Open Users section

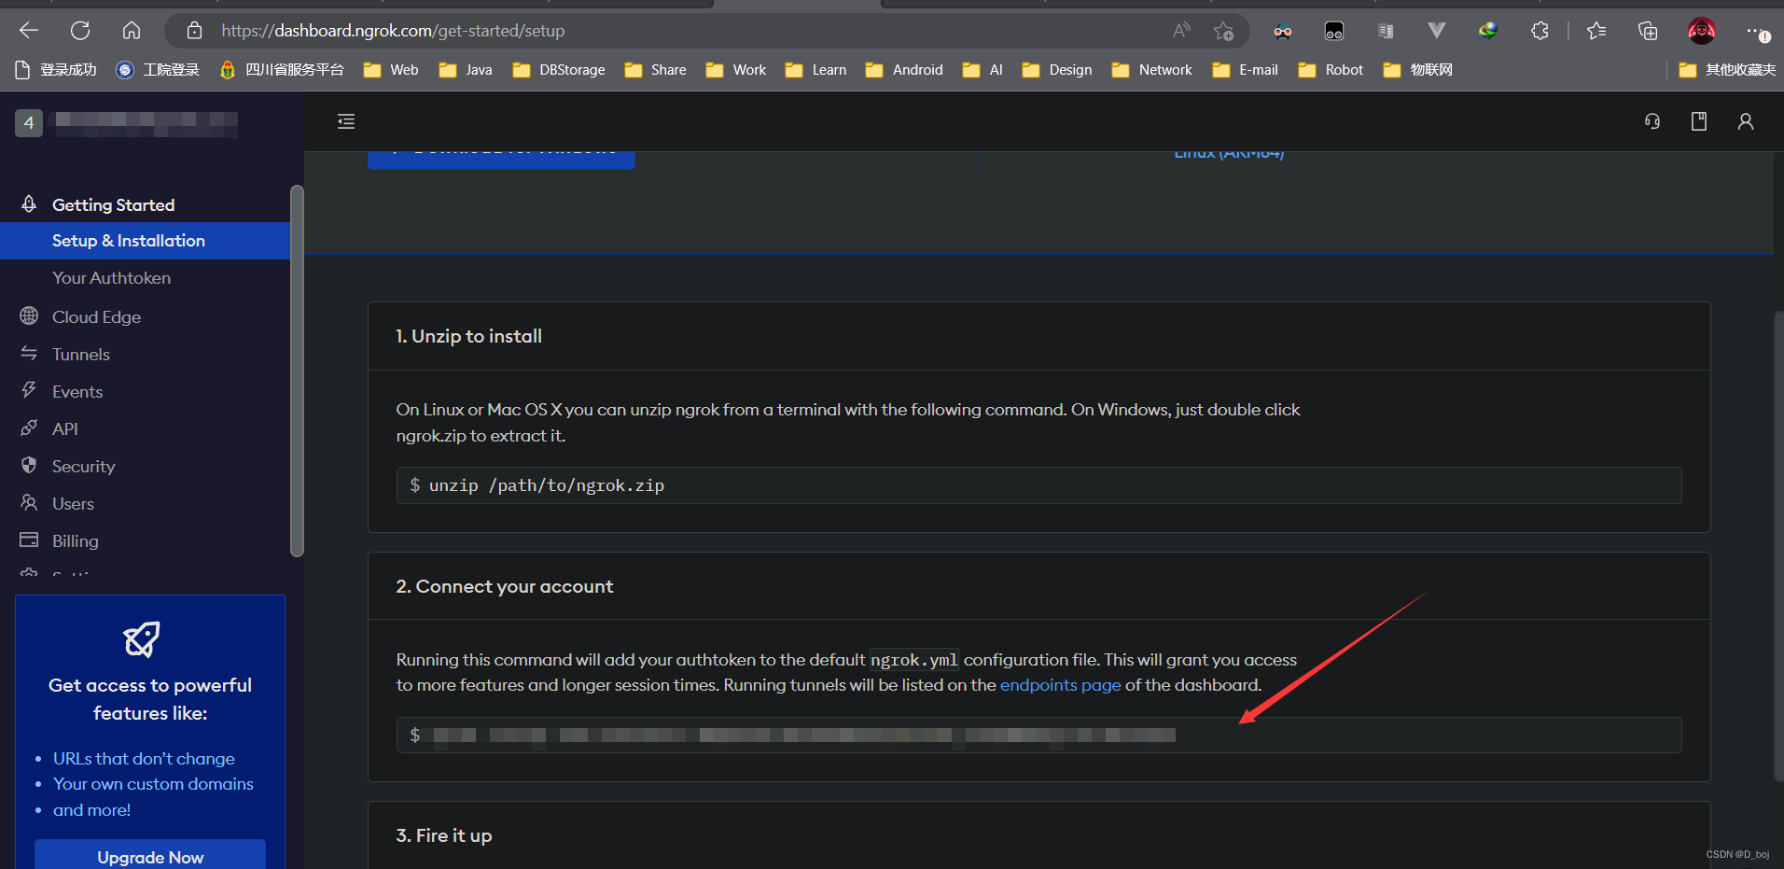(x=73, y=504)
